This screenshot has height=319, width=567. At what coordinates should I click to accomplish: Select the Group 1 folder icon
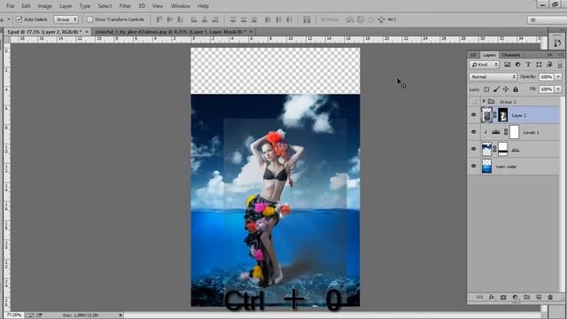pyautogui.click(x=491, y=101)
